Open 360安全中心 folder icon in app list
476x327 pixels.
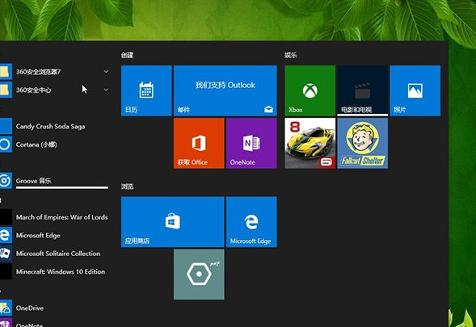pos(5,90)
